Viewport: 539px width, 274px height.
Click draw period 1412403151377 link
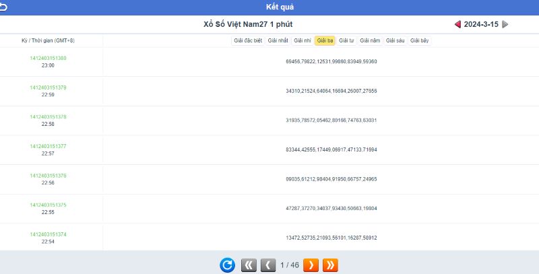(48, 146)
